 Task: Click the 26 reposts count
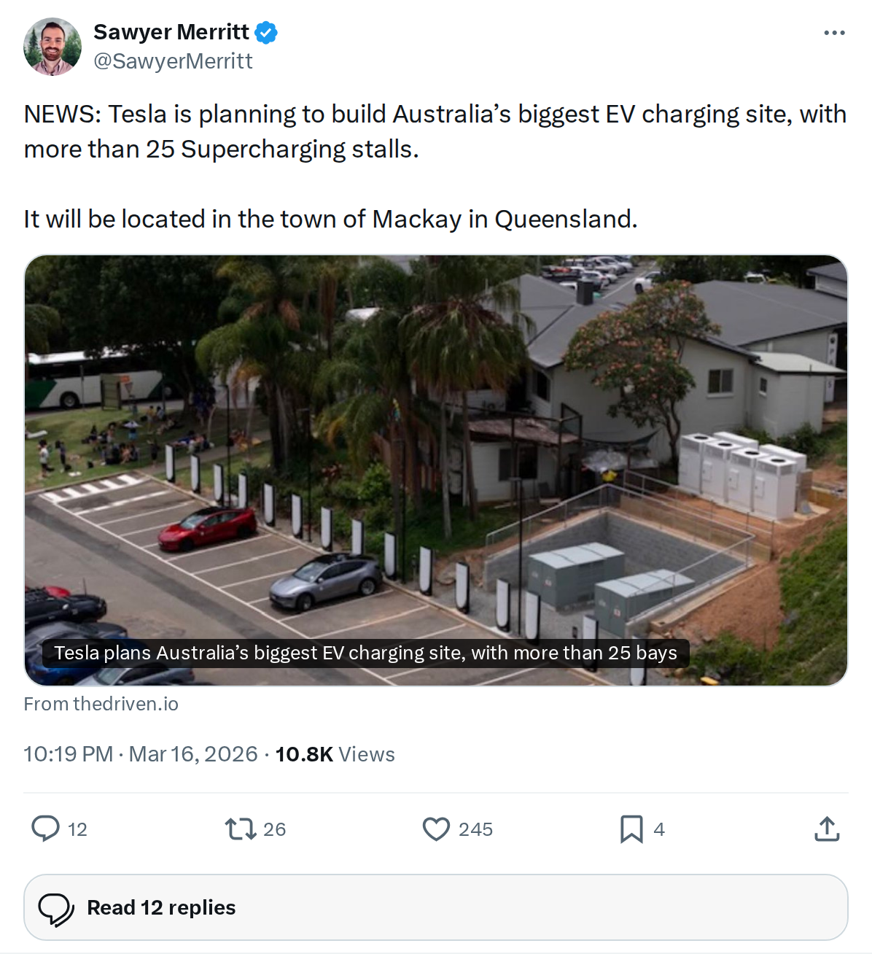click(274, 829)
